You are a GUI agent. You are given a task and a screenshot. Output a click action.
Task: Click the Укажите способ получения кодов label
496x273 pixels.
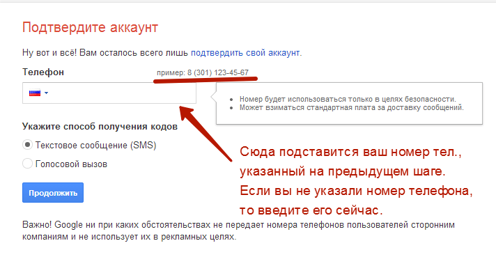[x=100, y=127]
